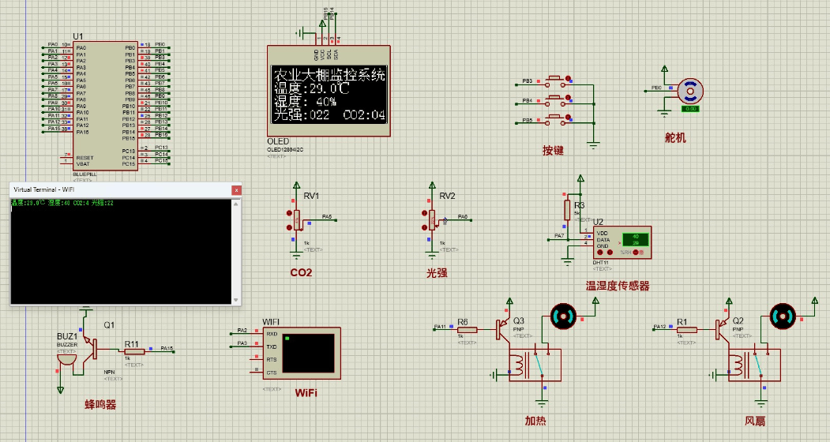
Task: Click the RV2 potentiometer wiper body
Action: [x=432, y=221]
